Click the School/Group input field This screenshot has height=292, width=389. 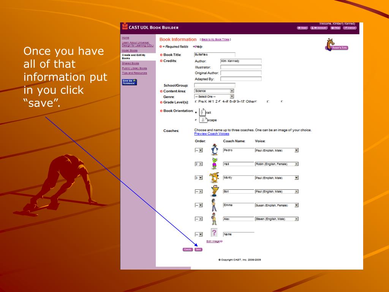(x=215, y=85)
